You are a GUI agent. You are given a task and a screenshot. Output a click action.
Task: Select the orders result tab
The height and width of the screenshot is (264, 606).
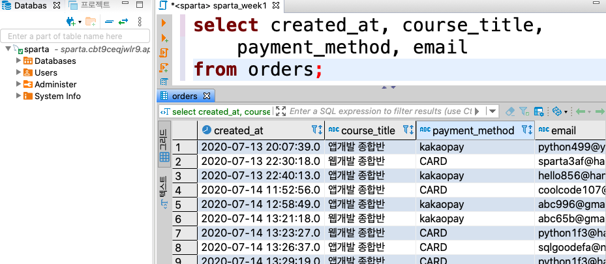pyautogui.click(x=185, y=96)
